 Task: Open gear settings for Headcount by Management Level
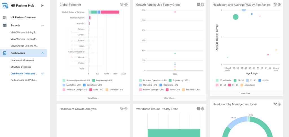[x=279, y=104]
